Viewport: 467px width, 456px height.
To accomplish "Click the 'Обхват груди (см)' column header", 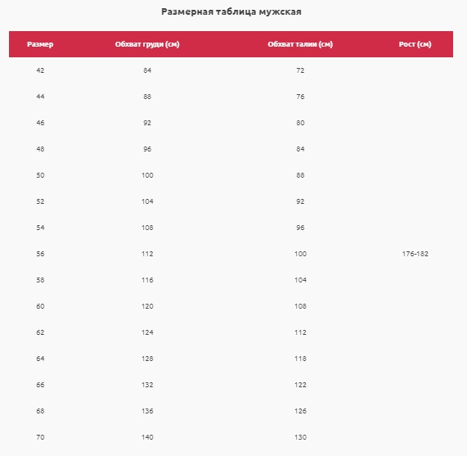I will 147,44.
